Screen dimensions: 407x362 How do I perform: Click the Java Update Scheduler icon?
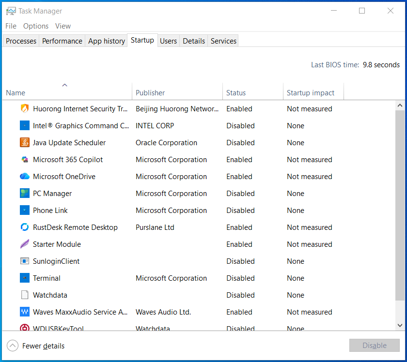[25, 142]
